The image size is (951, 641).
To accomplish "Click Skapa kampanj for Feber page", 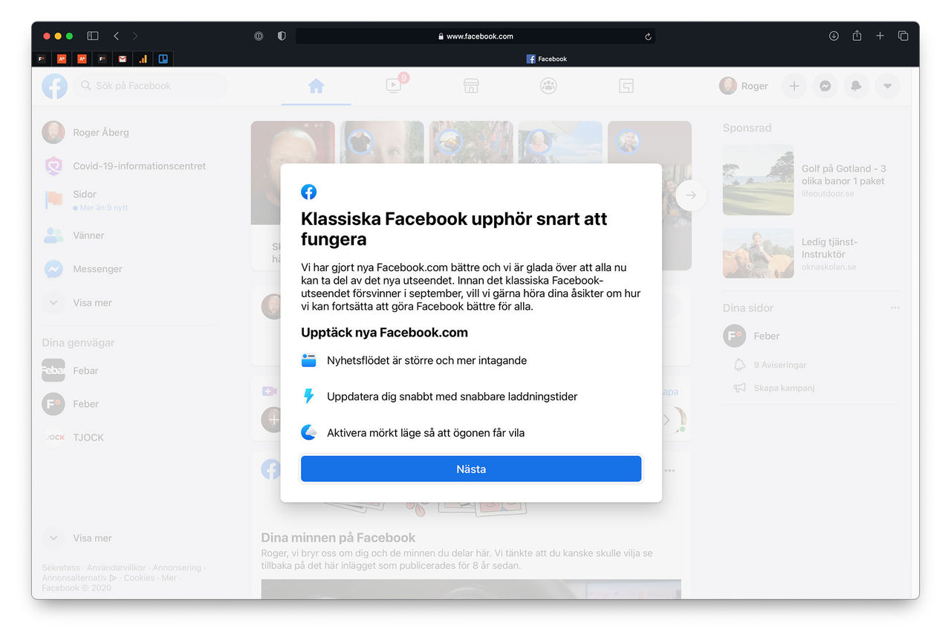I will click(773, 388).
